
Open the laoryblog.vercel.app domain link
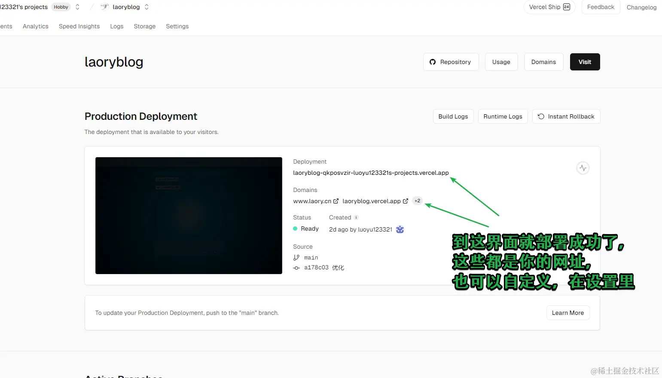coord(372,201)
